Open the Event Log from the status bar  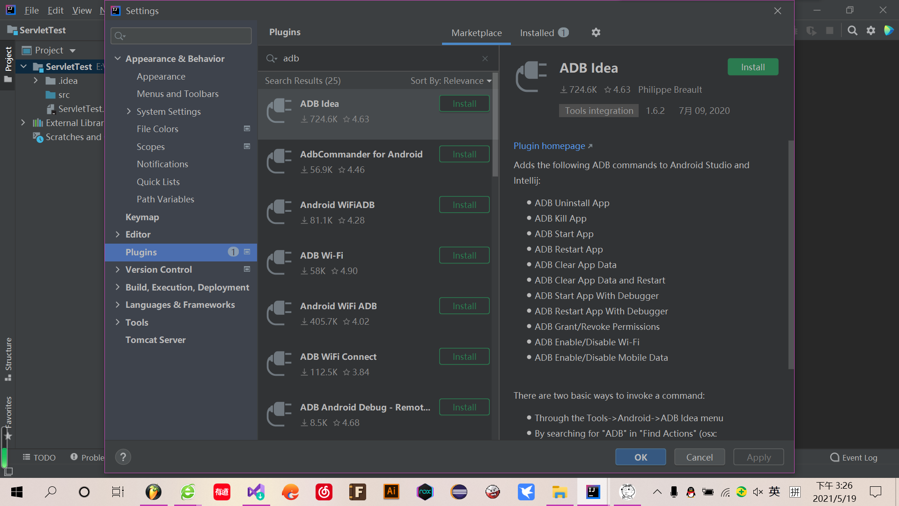point(853,457)
